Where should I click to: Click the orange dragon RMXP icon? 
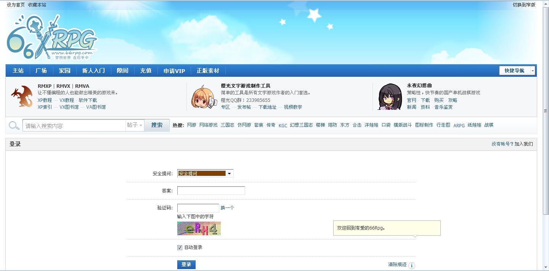pyautogui.click(x=22, y=97)
